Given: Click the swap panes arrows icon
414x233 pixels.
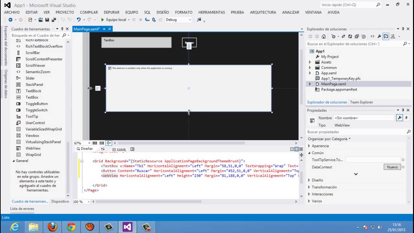Looking at the screenshot, I should point(103,149).
